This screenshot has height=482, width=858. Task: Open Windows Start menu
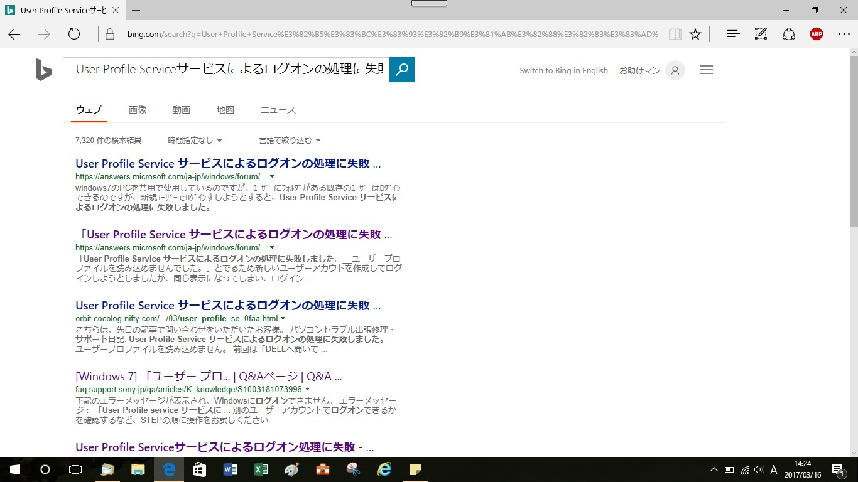[15, 469]
